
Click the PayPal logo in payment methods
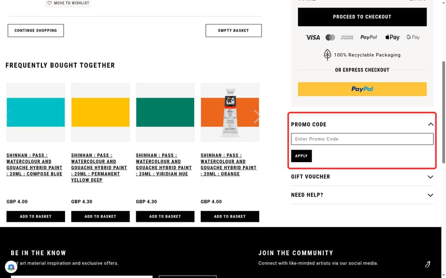pos(368,38)
